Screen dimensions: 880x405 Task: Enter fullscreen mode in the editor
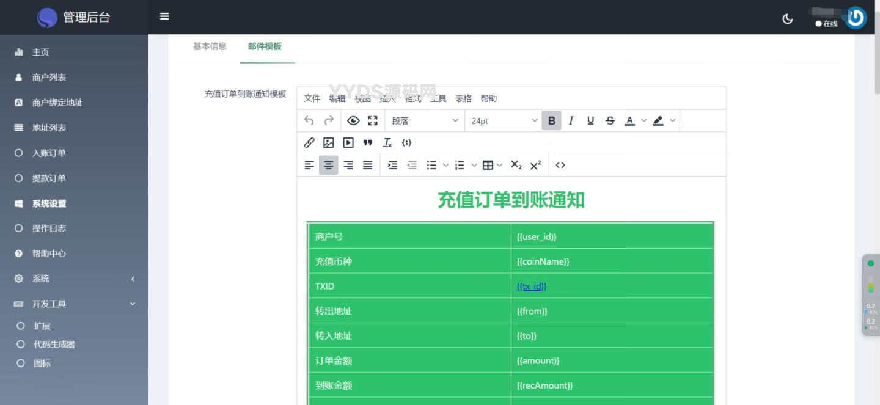373,121
